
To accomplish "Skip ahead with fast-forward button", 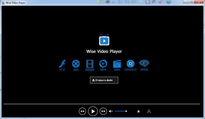I will click(x=103, y=111).
